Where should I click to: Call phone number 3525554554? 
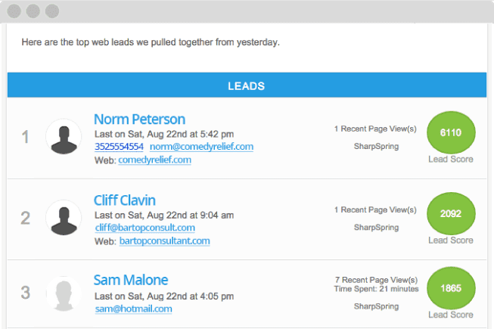click(119, 147)
